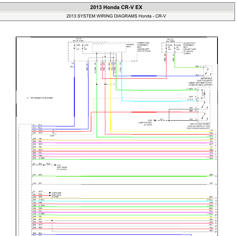Click the "C106" connector label
Viewport: 236px width, 236px height.
pos(52,136)
